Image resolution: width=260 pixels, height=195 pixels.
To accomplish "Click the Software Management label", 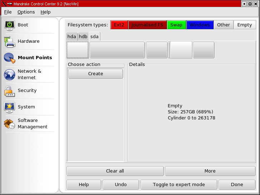I will (x=32, y=123).
